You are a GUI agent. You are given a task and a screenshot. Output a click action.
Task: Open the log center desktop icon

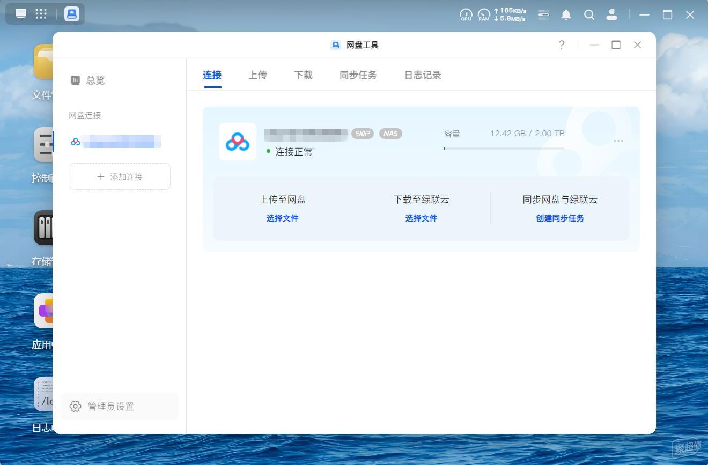tap(43, 394)
